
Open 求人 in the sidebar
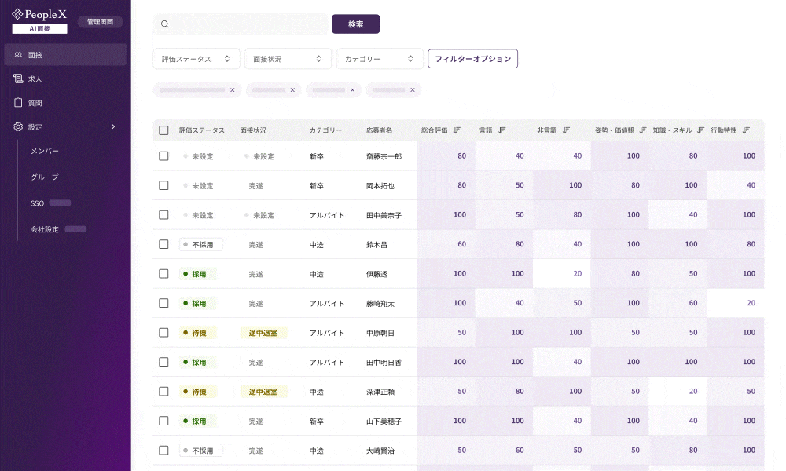[35, 78]
